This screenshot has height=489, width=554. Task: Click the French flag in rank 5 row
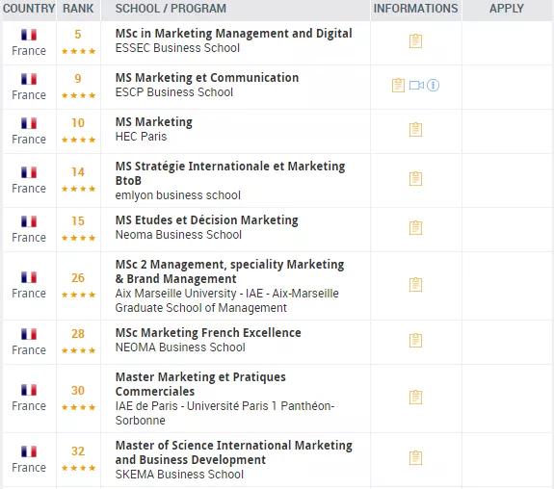click(29, 35)
